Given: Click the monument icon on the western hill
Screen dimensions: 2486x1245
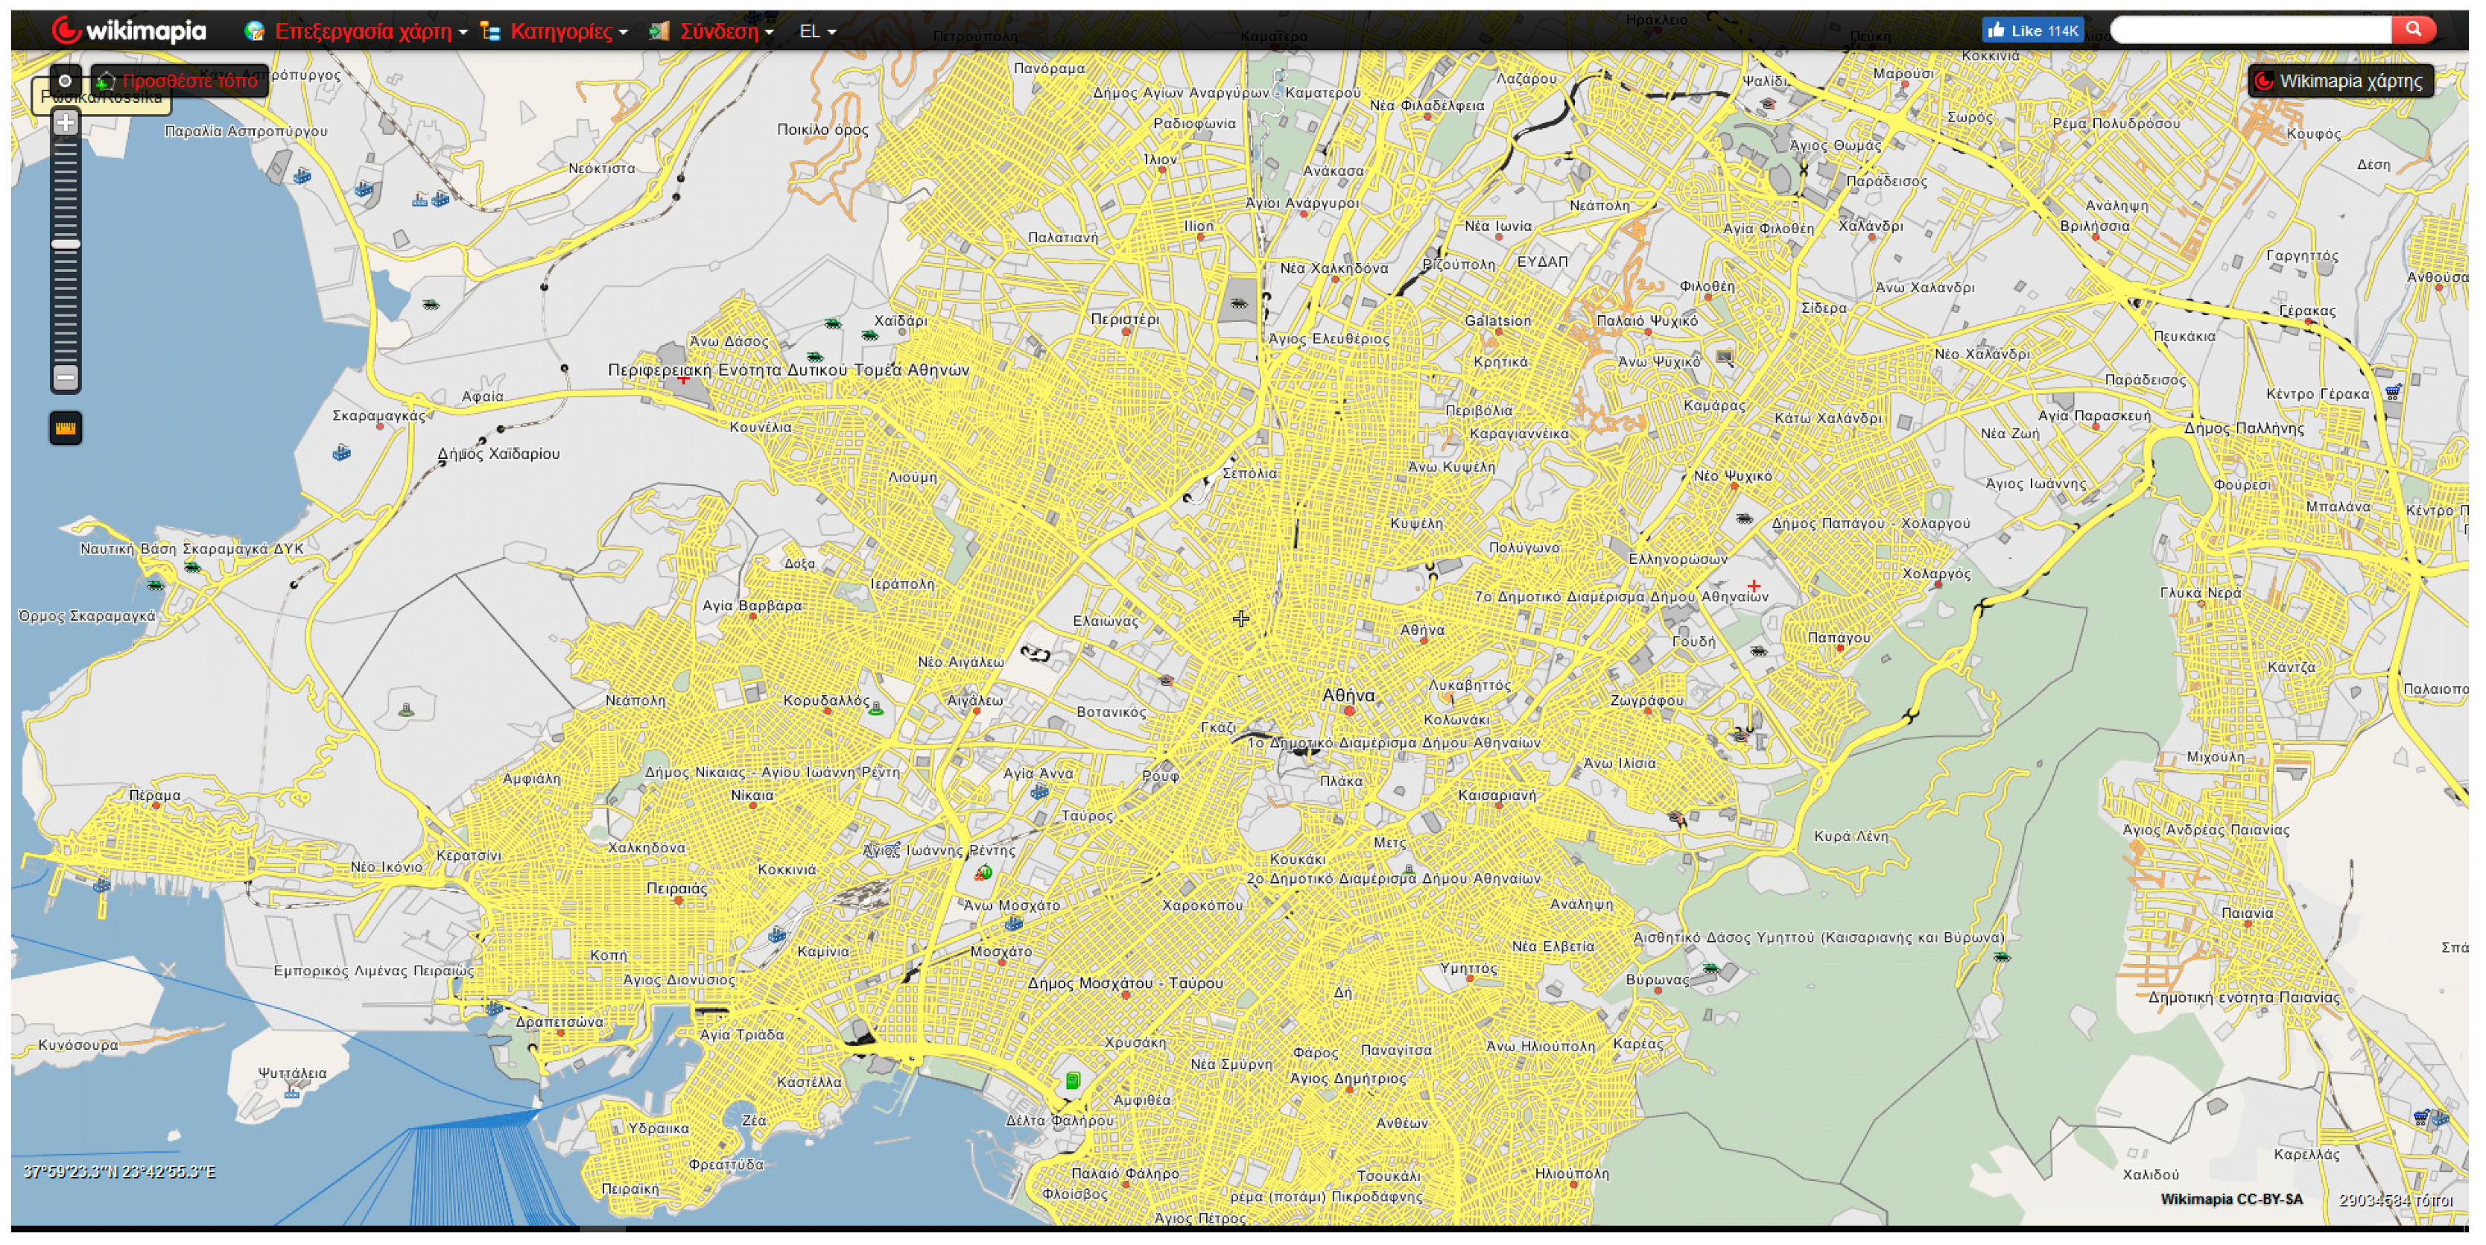Looking at the screenshot, I should pos(406,710).
